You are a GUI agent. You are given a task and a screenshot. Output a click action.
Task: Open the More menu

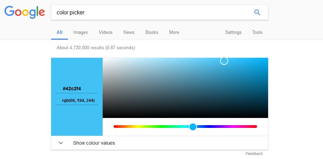point(174,32)
